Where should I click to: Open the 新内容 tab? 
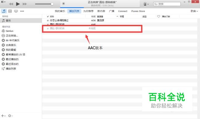pyautogui.click(x=101, y=11)
